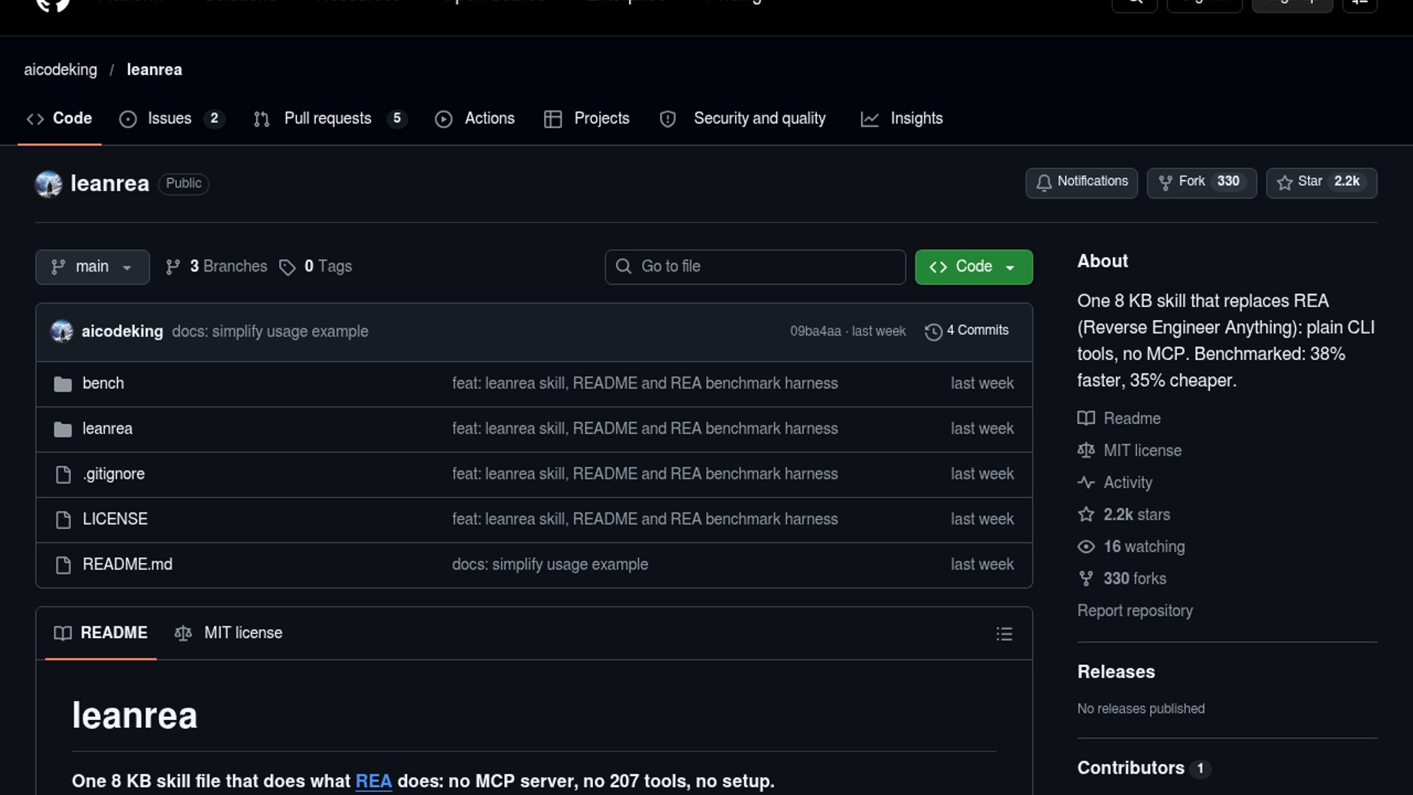Click the Activity pulse icon
Viewport: 1413px width, 795px height.
click(x=1086, y=483)
